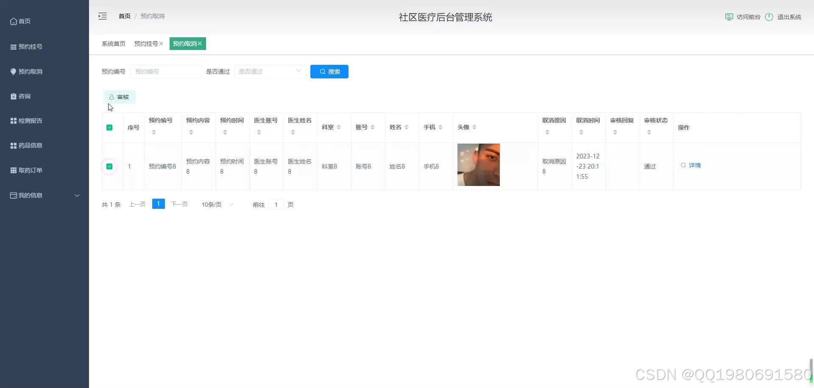This screenshot has width=814, height=388.
Task: Close the 预约挂号 tab
Action: [161, 44]
